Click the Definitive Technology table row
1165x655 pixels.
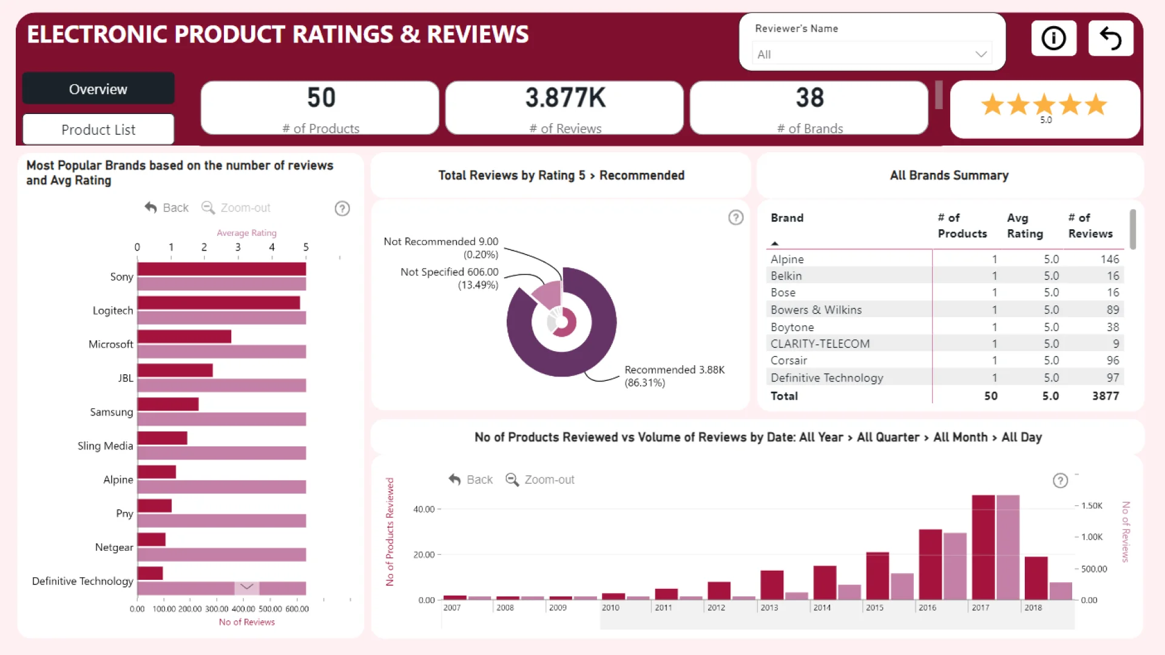coord(945,377)
